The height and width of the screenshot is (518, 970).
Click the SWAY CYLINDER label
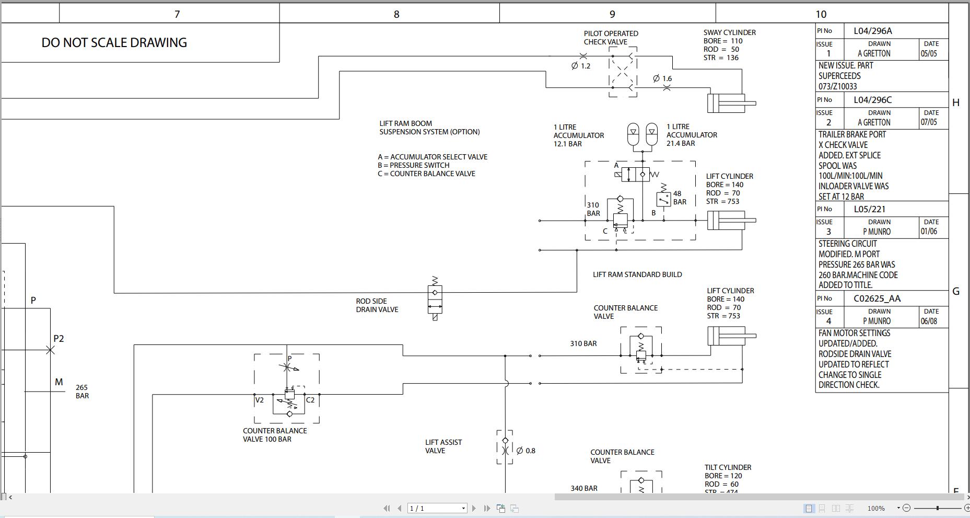(x=729, y=32)
